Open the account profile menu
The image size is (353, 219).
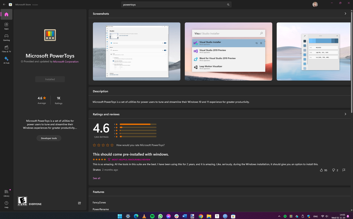(x=315, y=4)
